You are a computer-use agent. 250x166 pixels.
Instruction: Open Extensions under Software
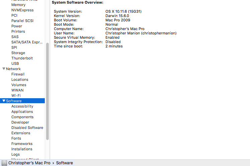point(21,133)
